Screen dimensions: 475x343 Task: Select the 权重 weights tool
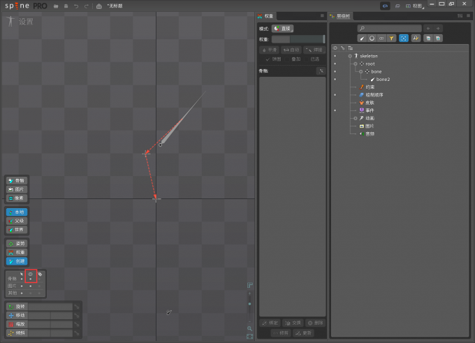(x=17, y=252)
